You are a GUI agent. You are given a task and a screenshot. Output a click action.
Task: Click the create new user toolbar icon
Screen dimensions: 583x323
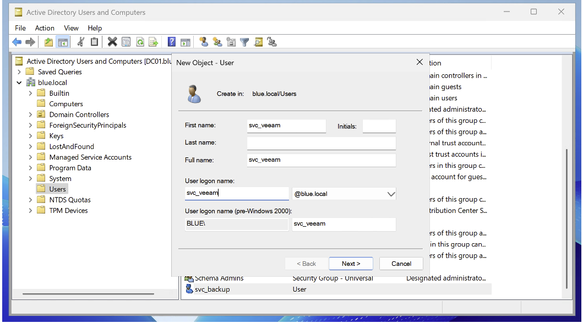[204, 42]
